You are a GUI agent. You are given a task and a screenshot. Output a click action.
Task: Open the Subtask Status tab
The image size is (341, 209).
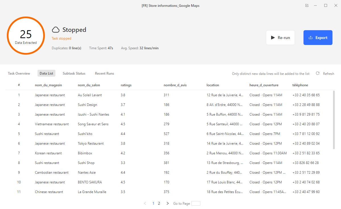click(74, 73)
